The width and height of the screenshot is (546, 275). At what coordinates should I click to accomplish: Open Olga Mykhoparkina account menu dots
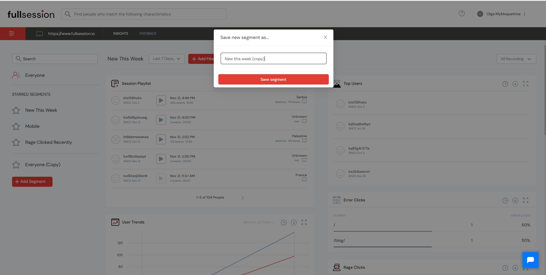[524, 14]
